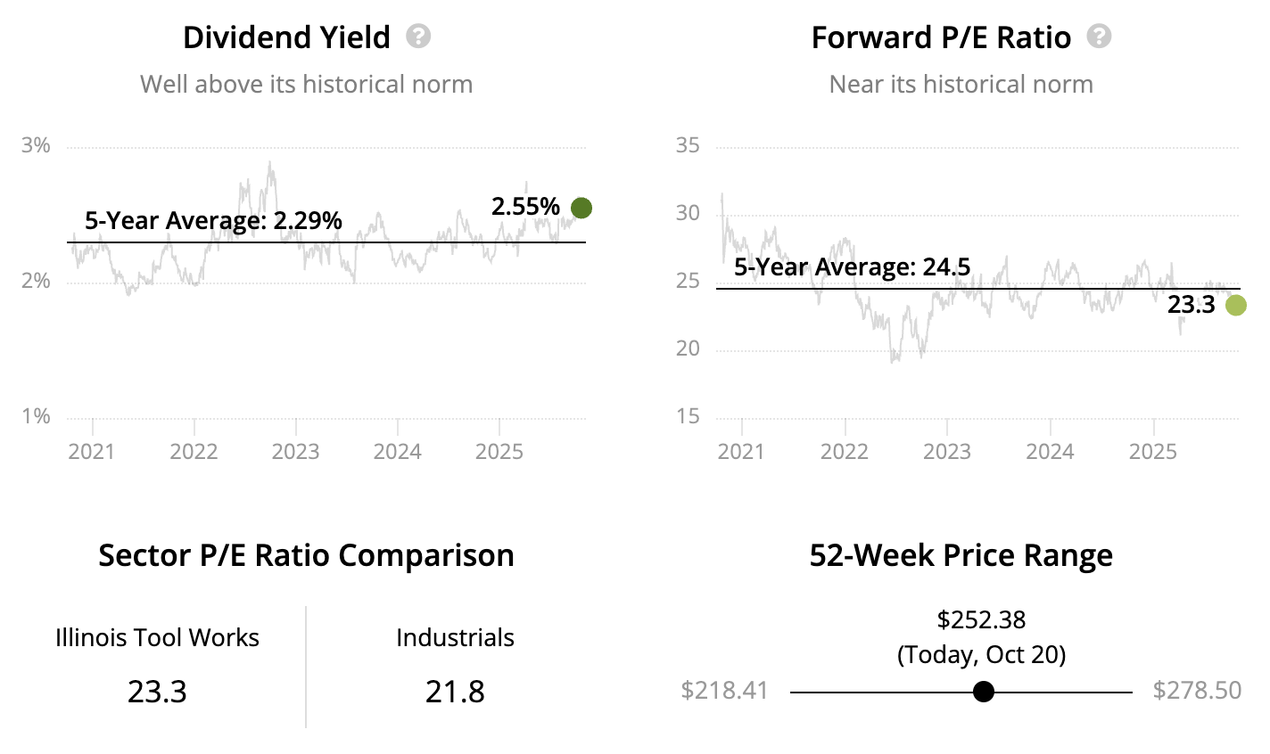Select the "Well above its historical norm" subtitle
Viewport: 1270px width, 754px height.
(x=306, y=85)
